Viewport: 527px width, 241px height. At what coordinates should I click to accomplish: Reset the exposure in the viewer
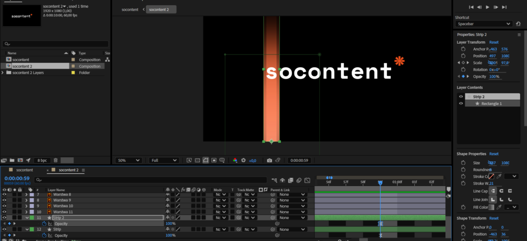click(243, 160)
